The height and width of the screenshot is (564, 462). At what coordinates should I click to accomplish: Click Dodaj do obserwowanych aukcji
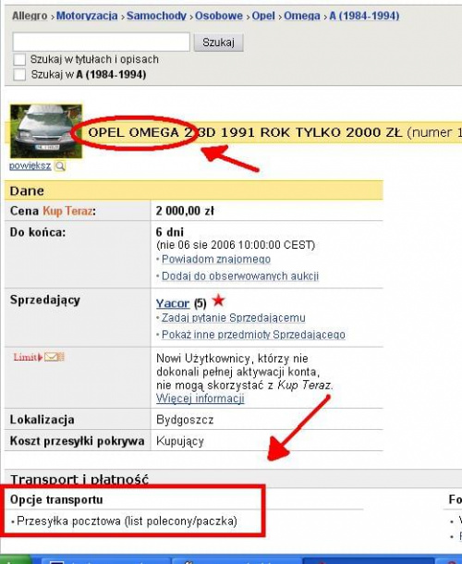click(240, 276)
